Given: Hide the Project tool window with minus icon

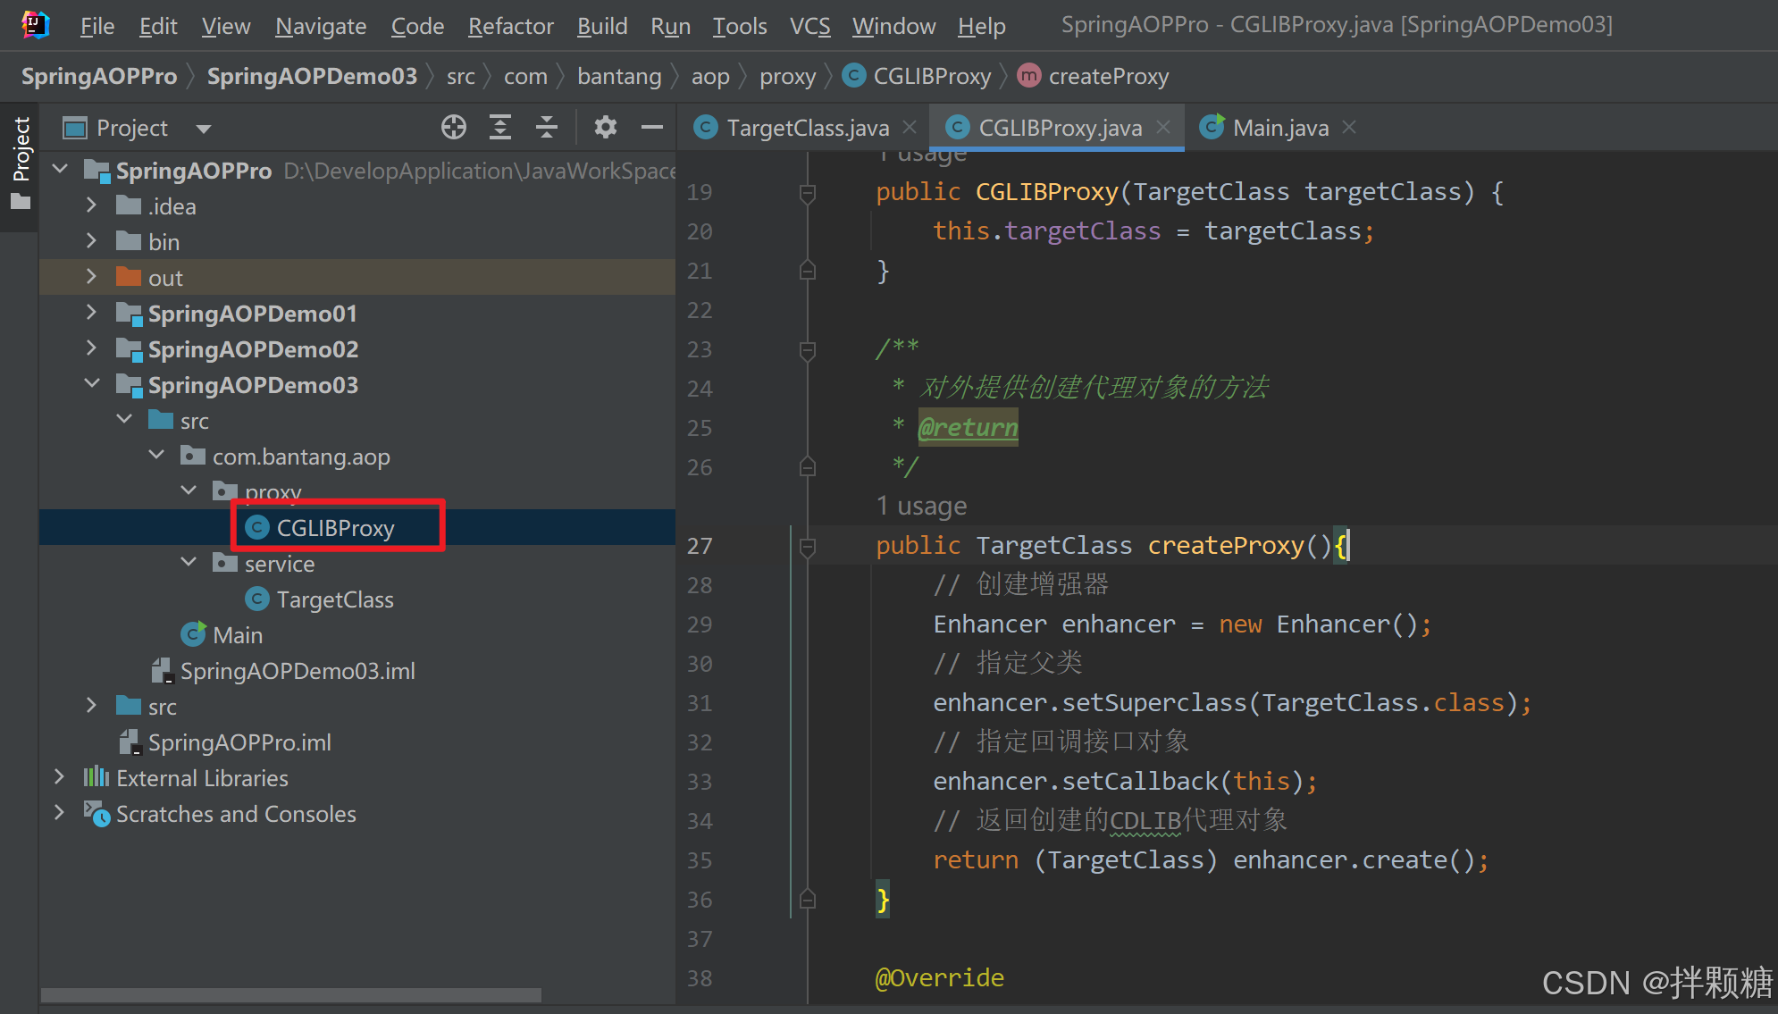Looking at the screenshot, I should point(652,128).
